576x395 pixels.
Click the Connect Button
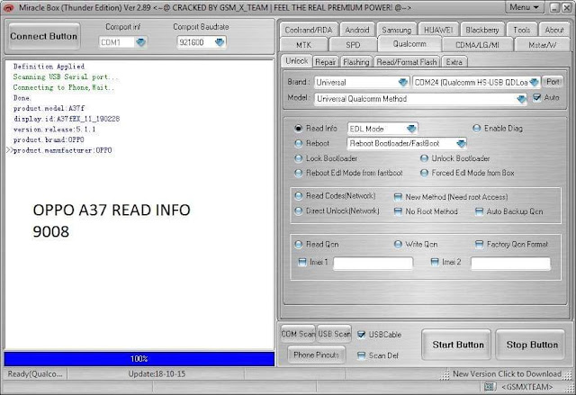tap(44, 36)
